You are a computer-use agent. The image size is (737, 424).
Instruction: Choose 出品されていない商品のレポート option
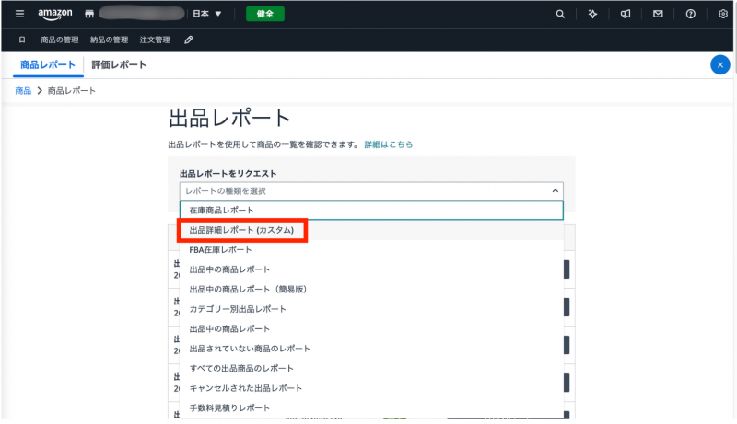coord(371,349)
